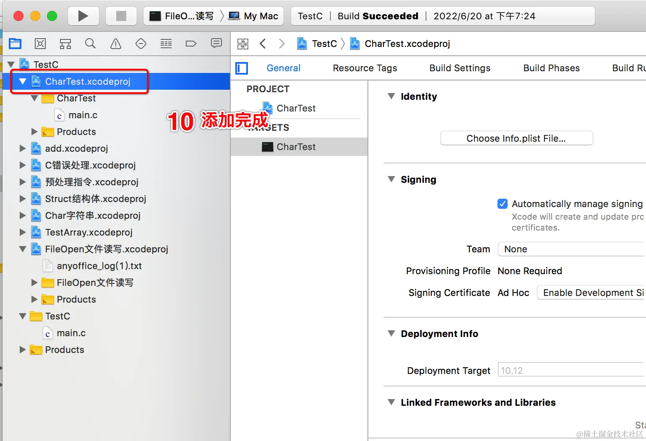Toggle Automatically manage signing checkbox

coord(502,204)
